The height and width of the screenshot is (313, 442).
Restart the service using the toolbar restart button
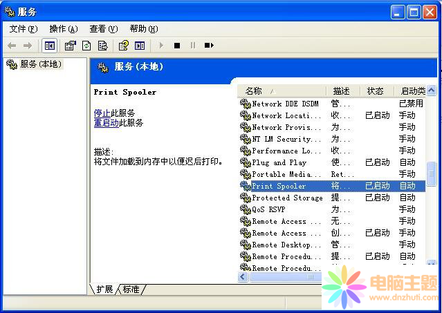208,46
